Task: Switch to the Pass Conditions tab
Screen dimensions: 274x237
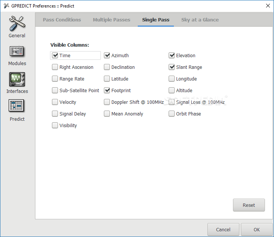Action: pos(62,20)
